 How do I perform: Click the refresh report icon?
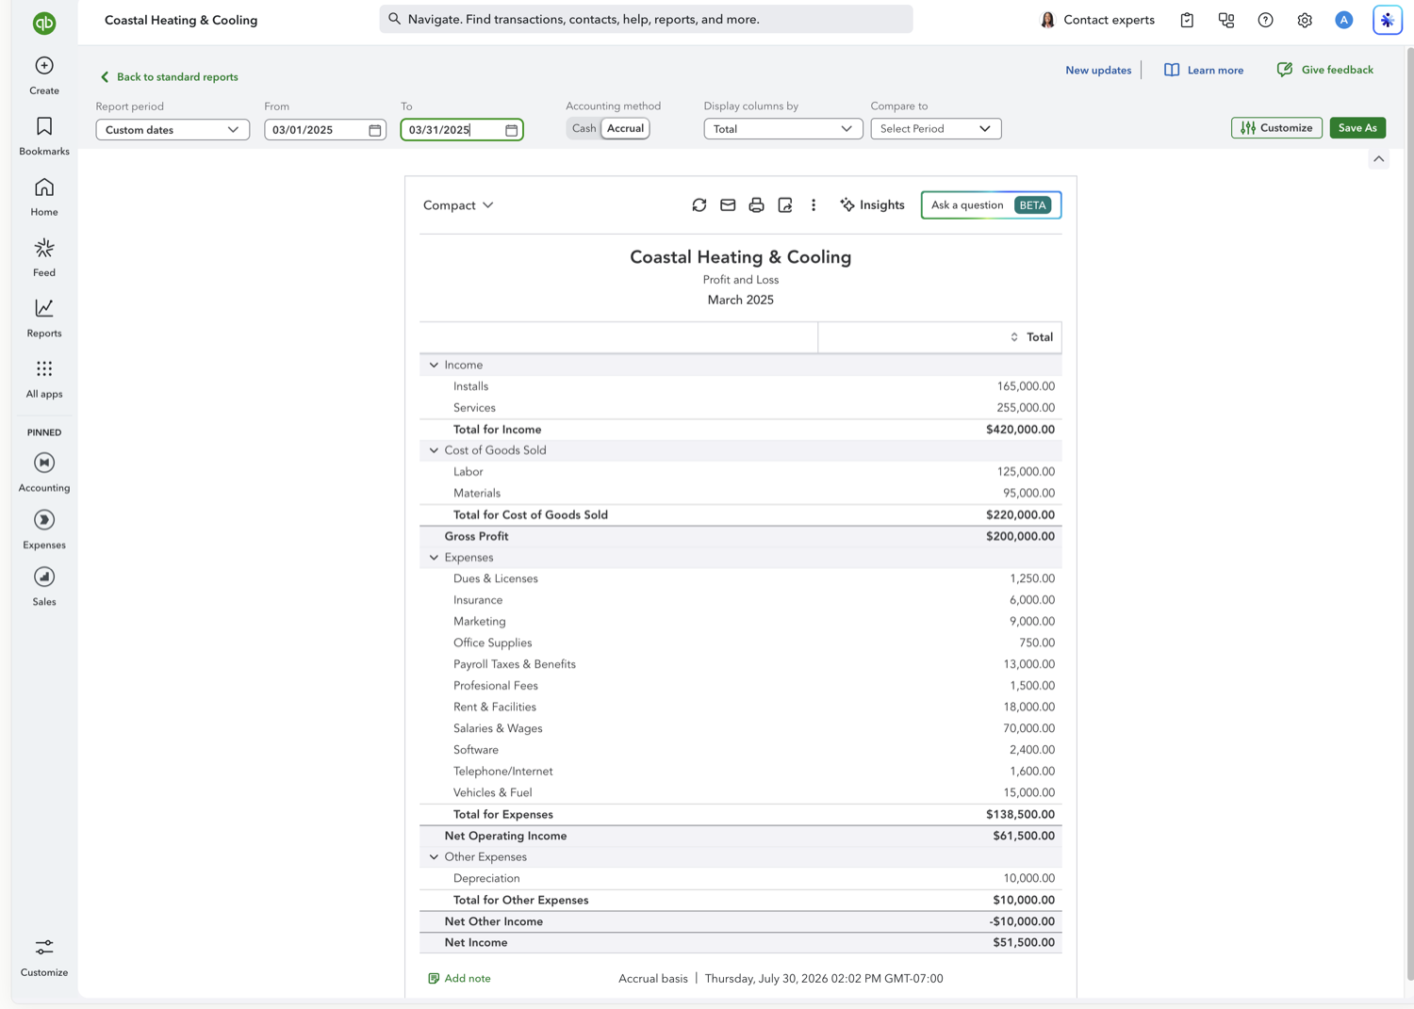coord(699,204)
